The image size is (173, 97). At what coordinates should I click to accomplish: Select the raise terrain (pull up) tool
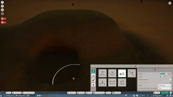tap(102, 73)
